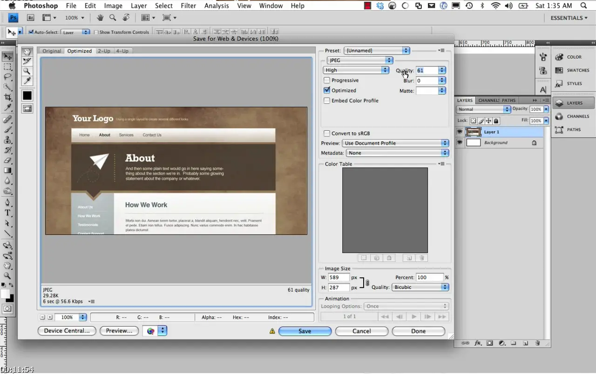The height and width of the screenshot is (374, 596).
Task: Open the Filter menu
Action: click(188, 6)
